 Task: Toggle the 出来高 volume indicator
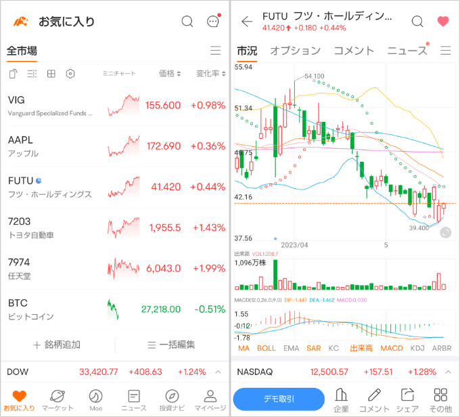(361, 348)
